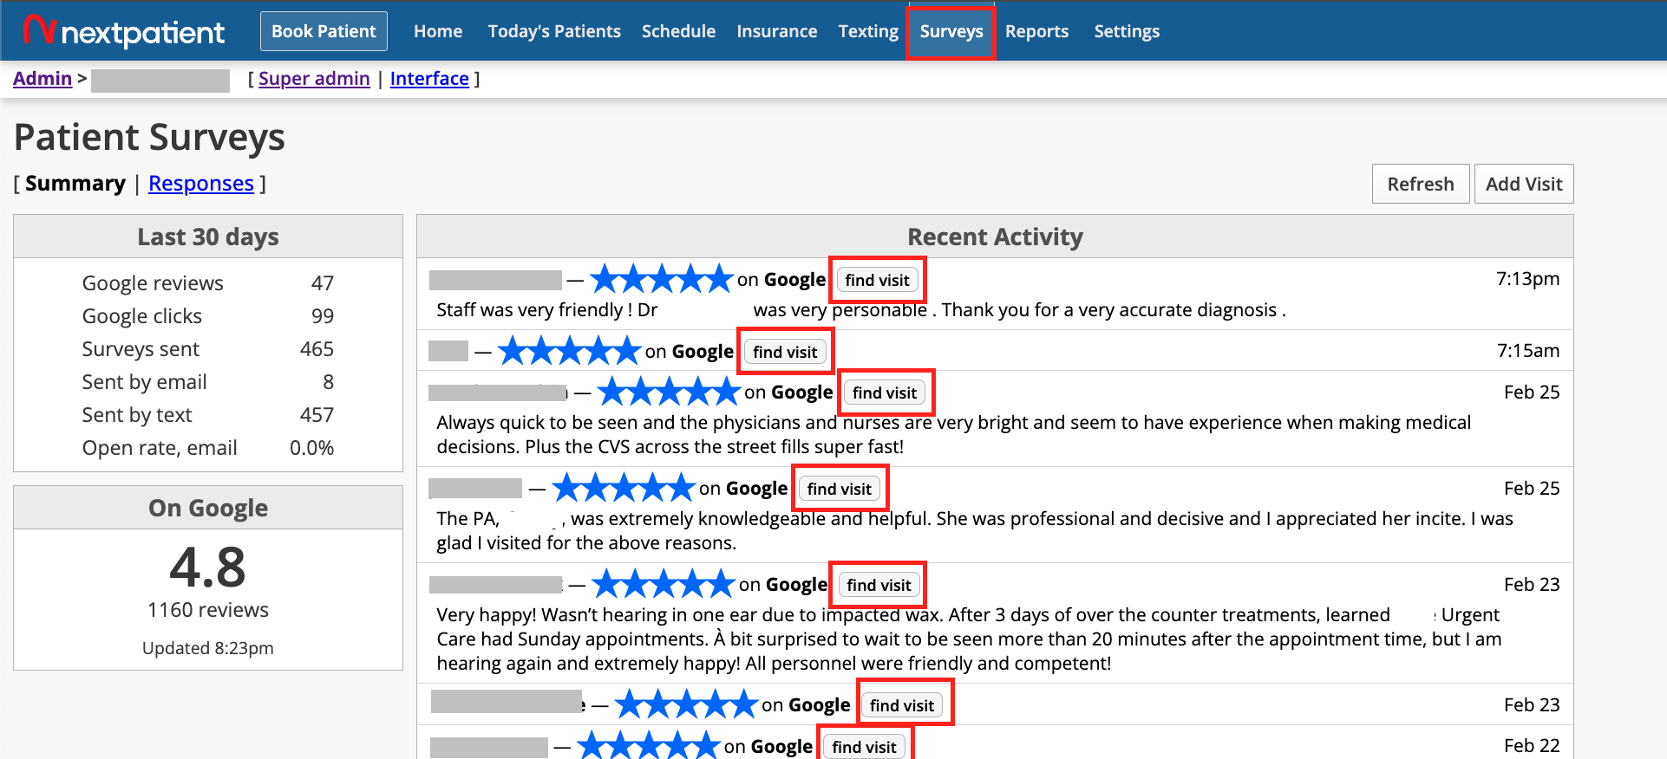Click the Feb 22 date

coord(1532,746)
